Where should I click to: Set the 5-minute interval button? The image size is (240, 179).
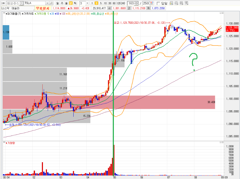pyautogui.click(x=101, y=3)
